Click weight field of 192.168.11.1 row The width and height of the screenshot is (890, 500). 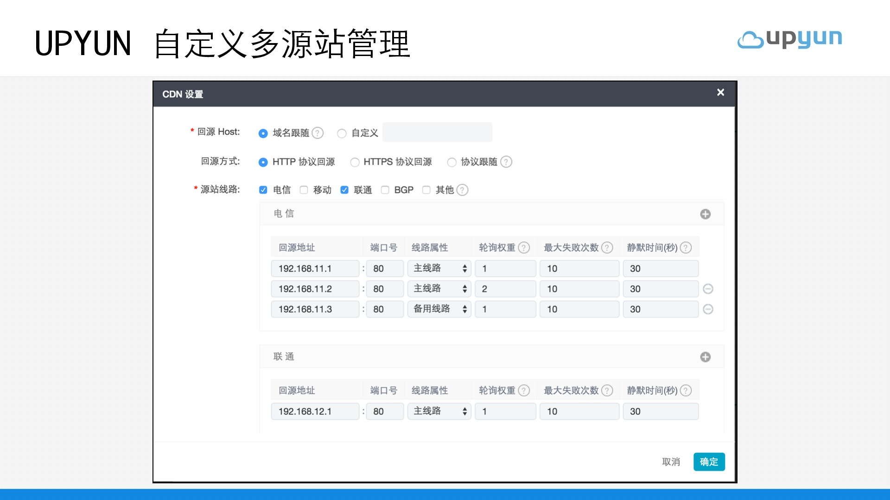506,269
